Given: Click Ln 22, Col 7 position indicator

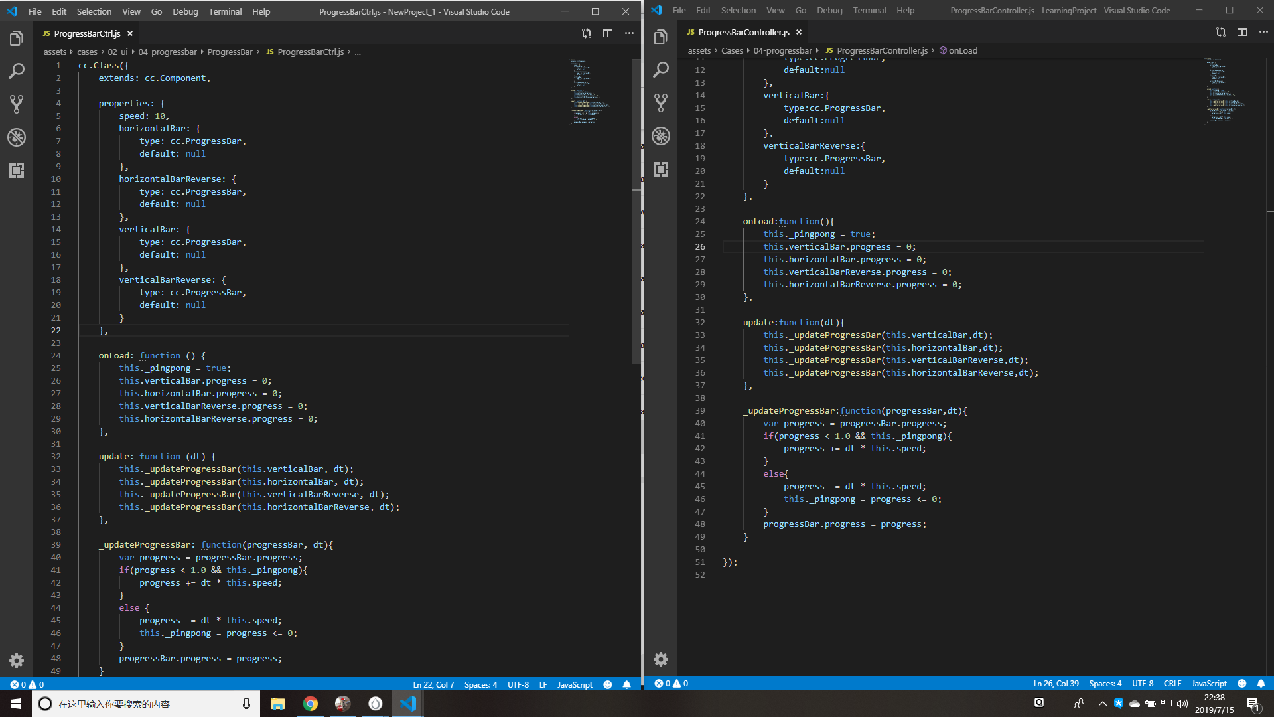Looking at the screenshot, I should coord(433,684).
